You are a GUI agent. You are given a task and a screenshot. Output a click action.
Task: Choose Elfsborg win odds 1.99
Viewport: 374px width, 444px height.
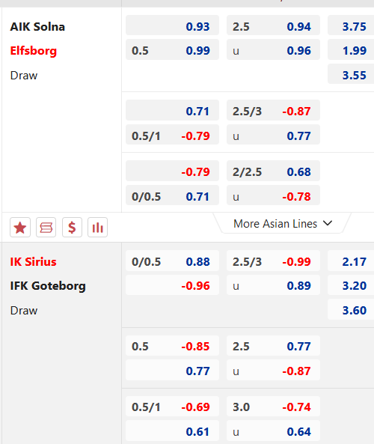pyautogui.click(x=351, y=51)
